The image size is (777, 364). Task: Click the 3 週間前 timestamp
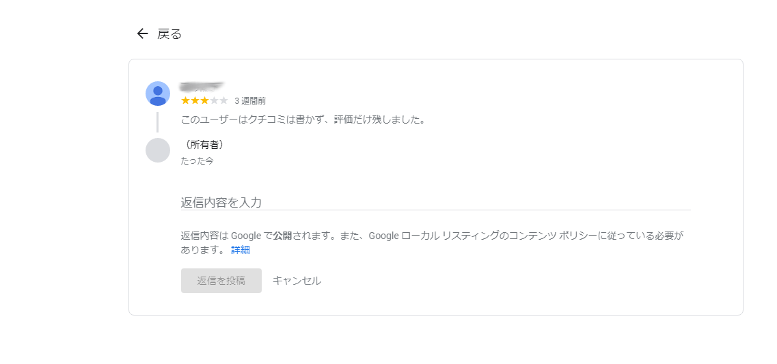tap(250, 101)
